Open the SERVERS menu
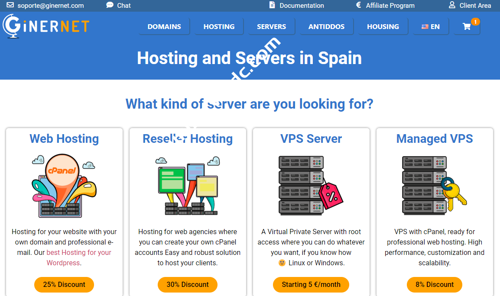 coord(271,26)
